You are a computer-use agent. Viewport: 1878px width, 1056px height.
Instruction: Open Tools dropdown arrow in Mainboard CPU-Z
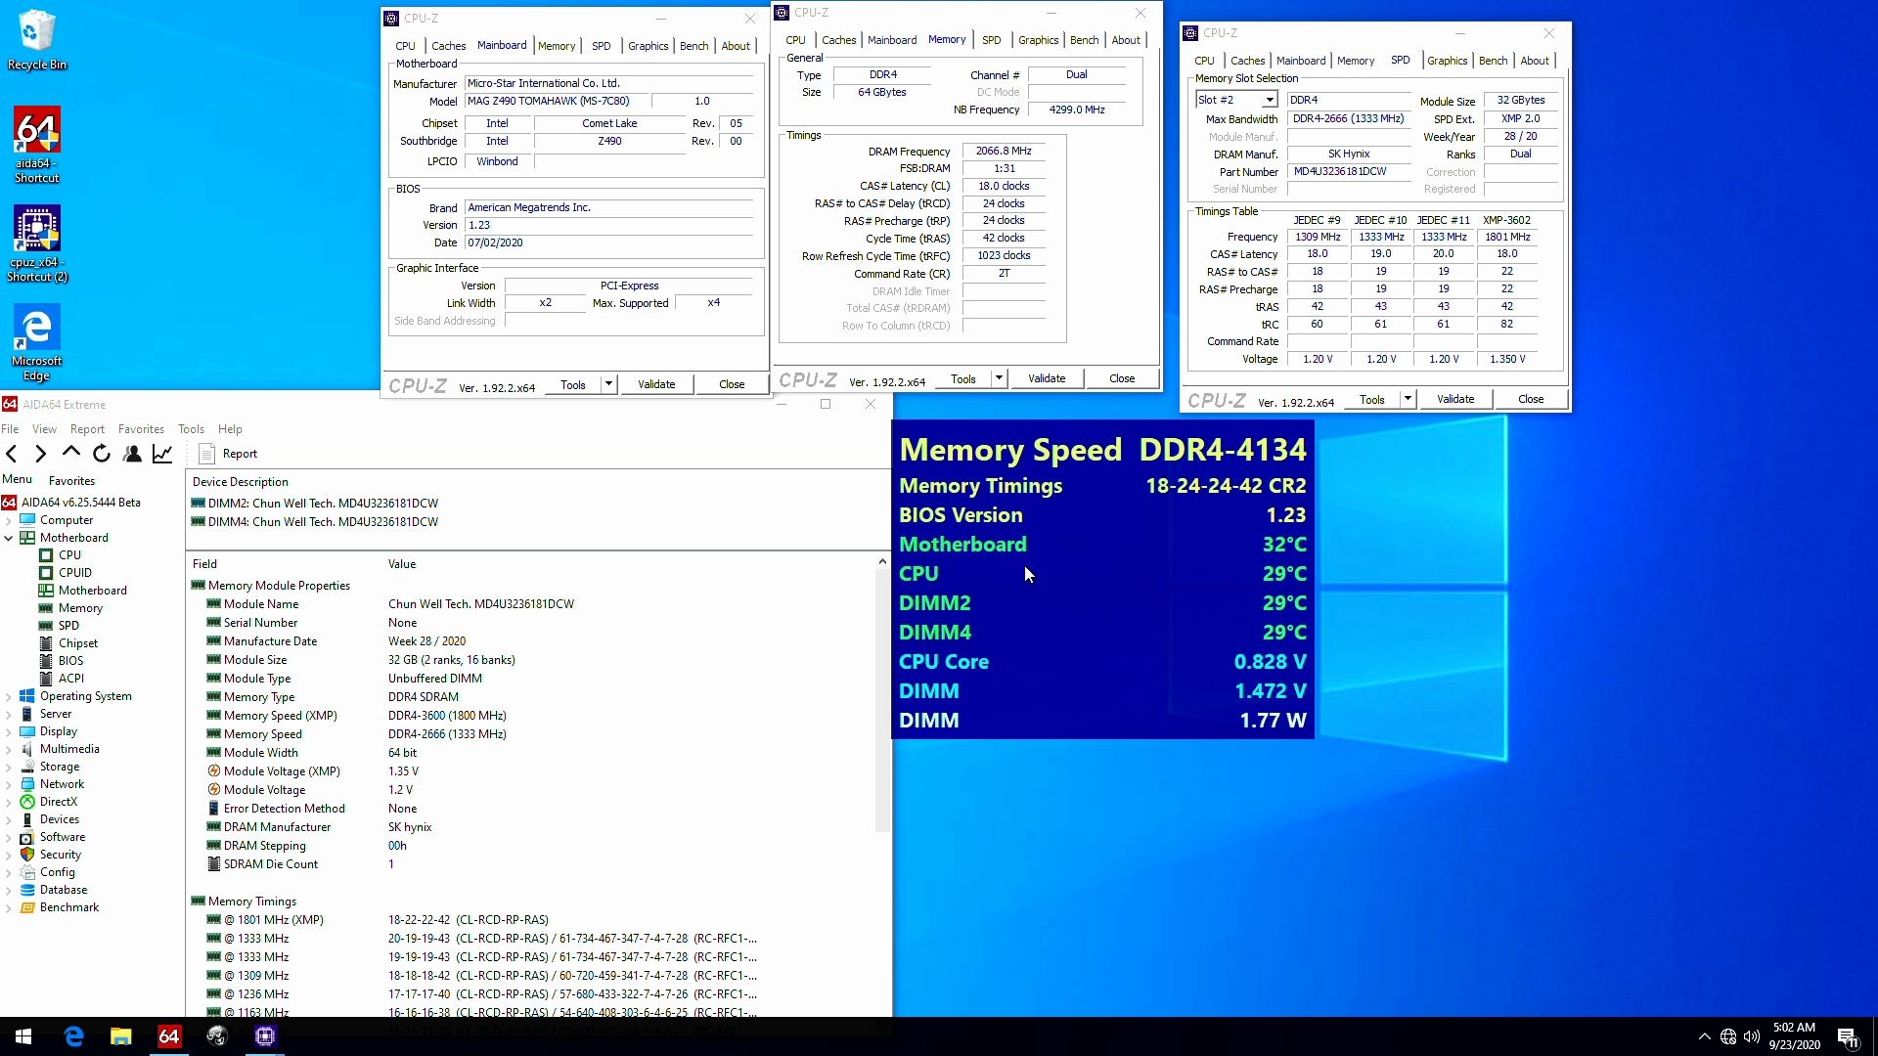pyautogui.click(x=608, y=384)
